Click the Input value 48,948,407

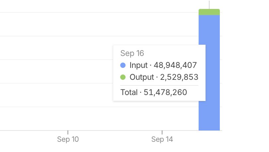point(175,65)
